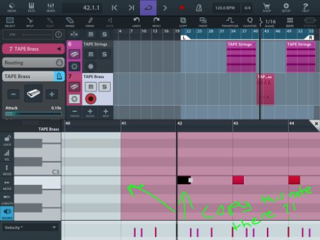Close the key editor

click(x=316, y=124)
